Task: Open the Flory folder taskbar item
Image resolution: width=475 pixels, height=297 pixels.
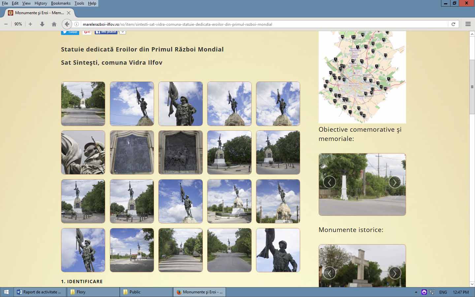Action: click(x=93, y=292)
